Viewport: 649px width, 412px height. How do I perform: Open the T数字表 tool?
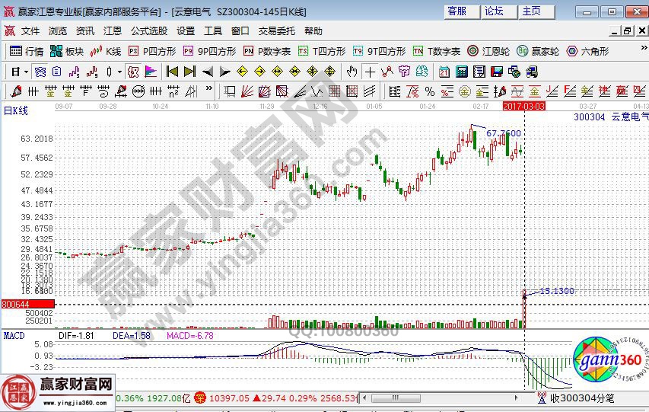point(437,51)
